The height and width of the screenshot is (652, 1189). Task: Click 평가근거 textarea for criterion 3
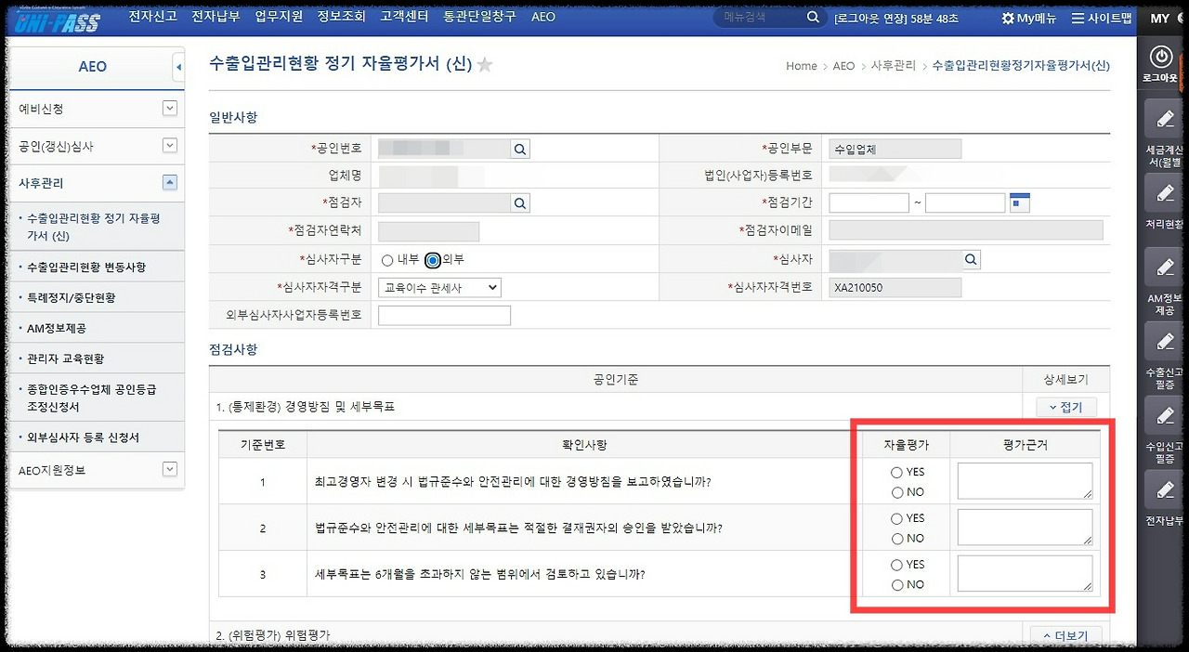[1025, 574]
